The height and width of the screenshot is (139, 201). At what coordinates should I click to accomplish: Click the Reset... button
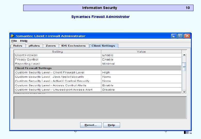91,125
